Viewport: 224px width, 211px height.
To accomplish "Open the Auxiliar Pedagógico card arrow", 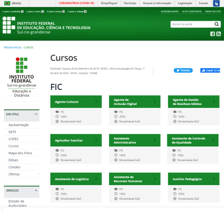I will [x=214, y=179].
